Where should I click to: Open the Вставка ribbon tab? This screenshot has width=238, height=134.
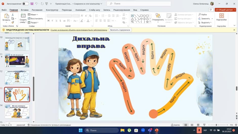click(25, 10)
